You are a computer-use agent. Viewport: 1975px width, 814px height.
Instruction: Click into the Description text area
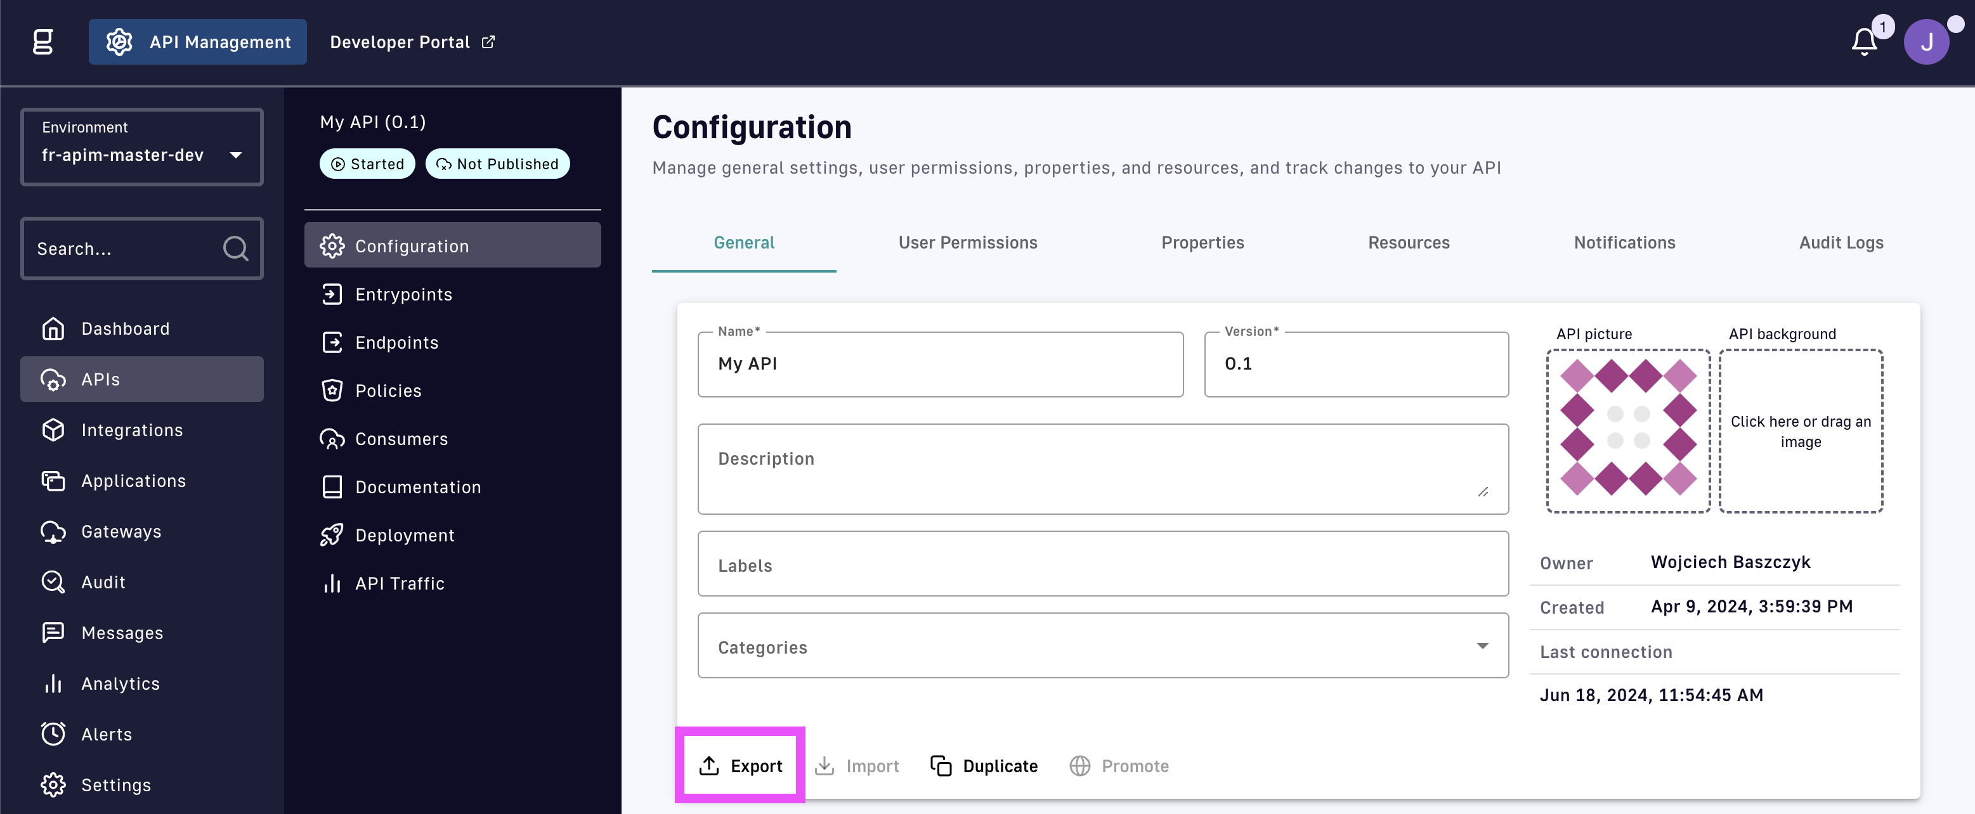click(1102, 469)
